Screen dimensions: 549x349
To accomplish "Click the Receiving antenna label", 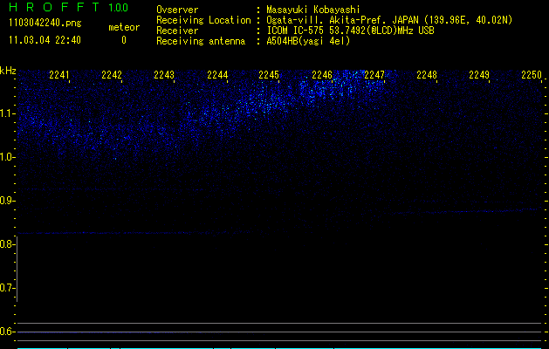I will click(x=201, y=41).
